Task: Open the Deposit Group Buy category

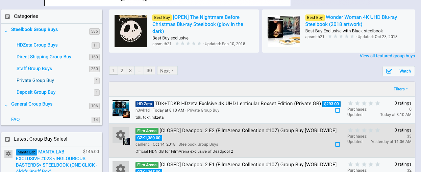Action: pyautogui.click(x=36, y=92)
